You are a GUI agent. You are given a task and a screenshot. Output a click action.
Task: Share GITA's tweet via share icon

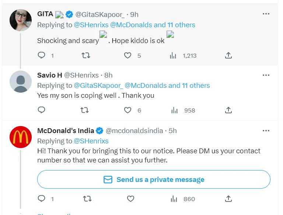click(x=228, y=55)
